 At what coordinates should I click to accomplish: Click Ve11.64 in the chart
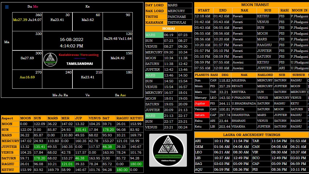pos(125,39)
